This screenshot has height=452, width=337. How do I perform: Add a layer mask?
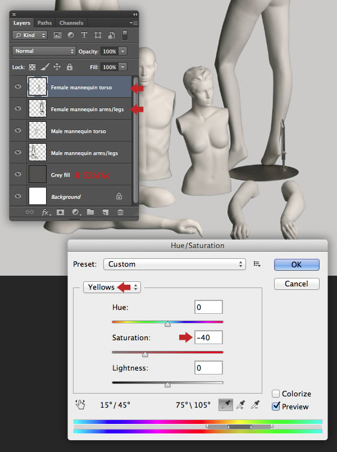tap(60, 212)
